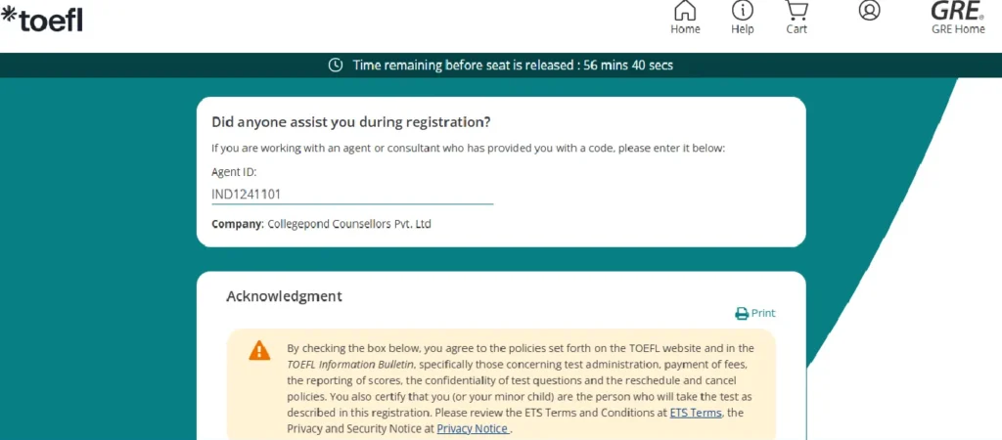Image resolution: width=1002 pixels, height=440 pixels.
Task: Click the orange warning triangle icon
Action: coord(259,350)
